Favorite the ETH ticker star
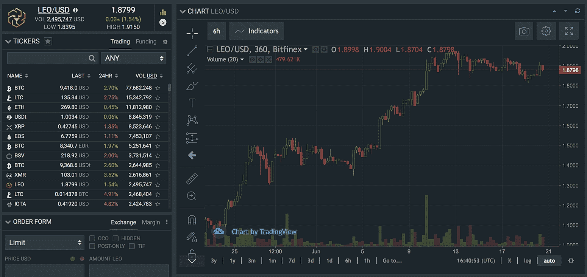587x277 pixels. click(158, 107)
